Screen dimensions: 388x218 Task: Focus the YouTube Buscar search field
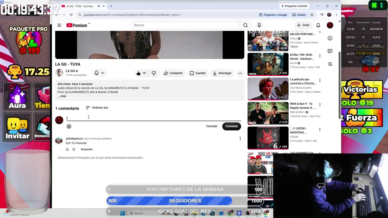click(x=185, y=25)
